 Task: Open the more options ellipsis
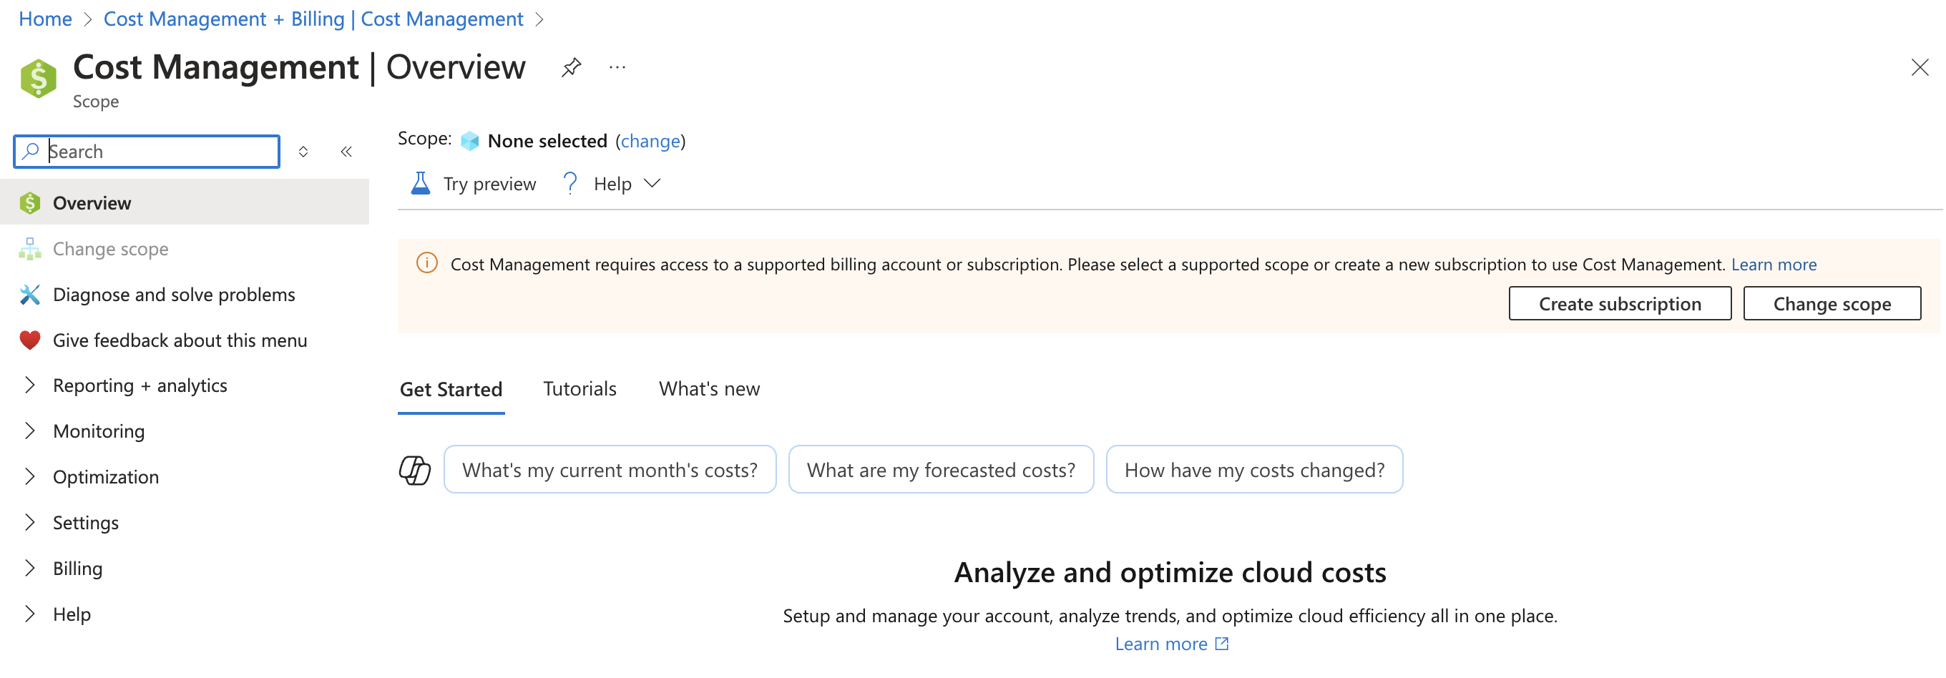coord(617,68)
